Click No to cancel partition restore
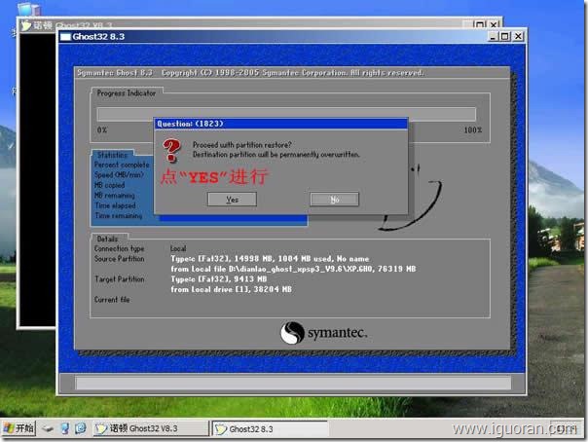Screen dimensions: 588x442 coord(334,199)
